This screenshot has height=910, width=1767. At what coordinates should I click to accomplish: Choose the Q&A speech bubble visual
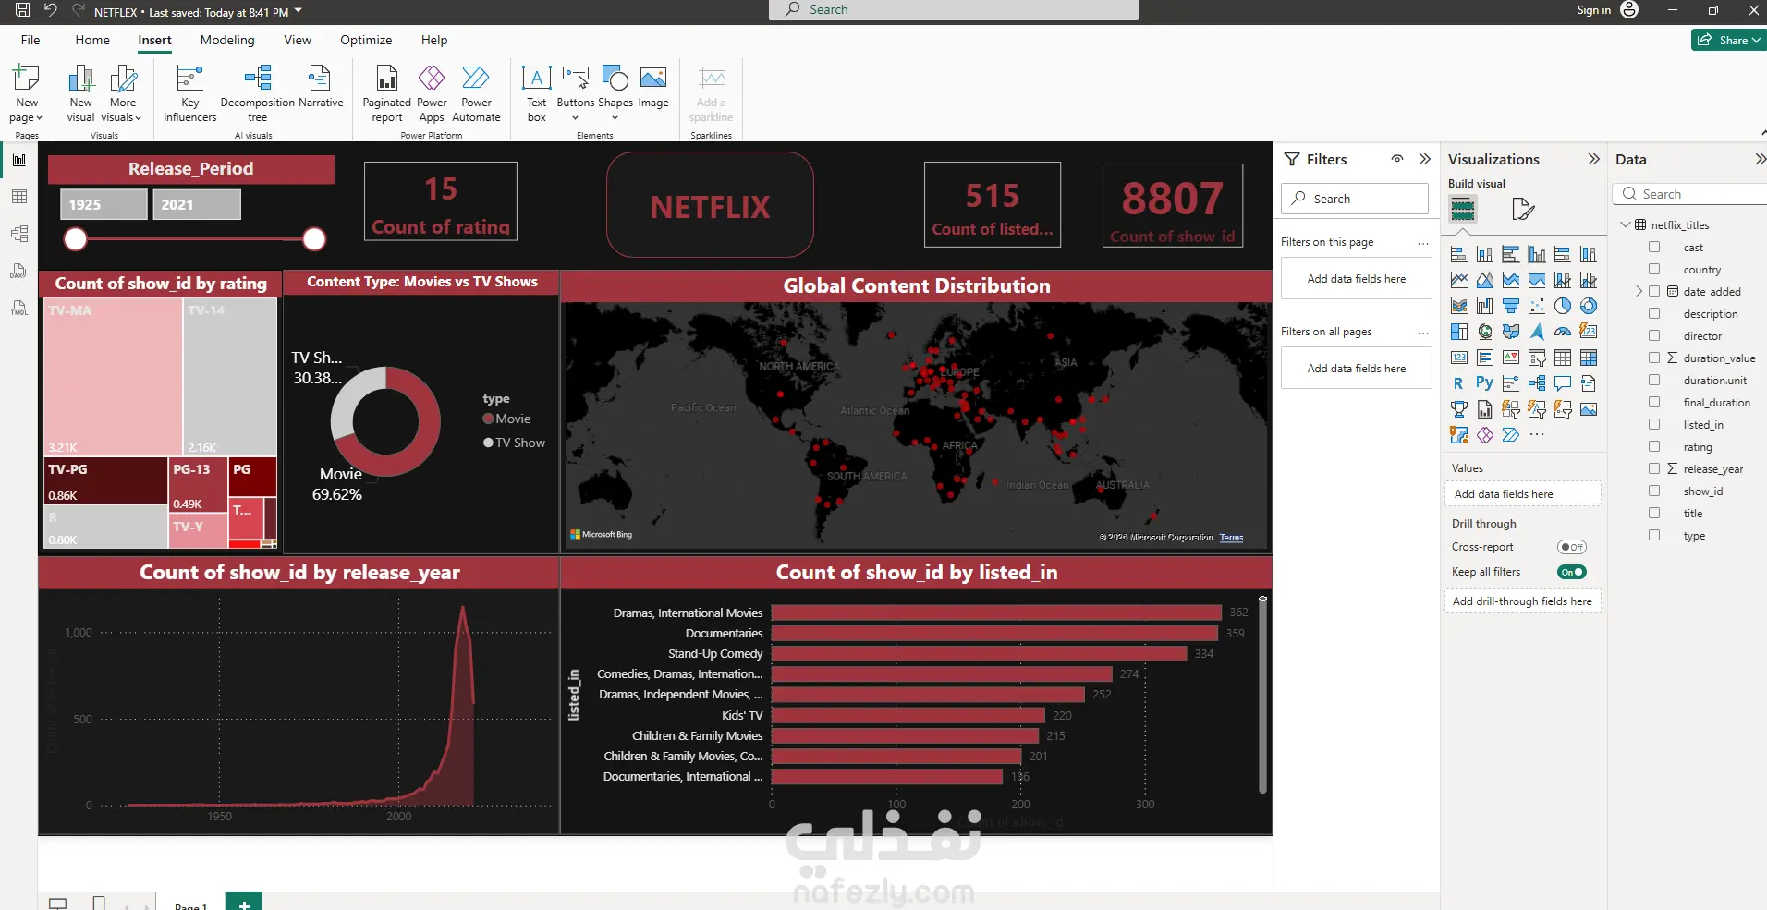(1563, 383)
